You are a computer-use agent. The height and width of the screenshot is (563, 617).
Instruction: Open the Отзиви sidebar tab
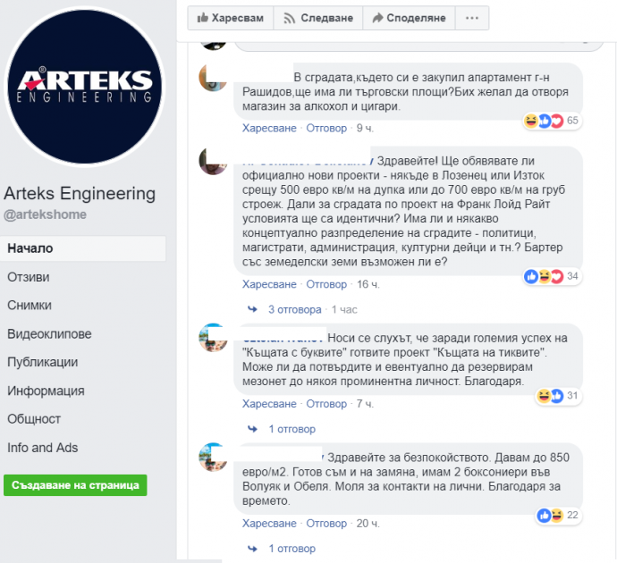click(x=29, y=277)
